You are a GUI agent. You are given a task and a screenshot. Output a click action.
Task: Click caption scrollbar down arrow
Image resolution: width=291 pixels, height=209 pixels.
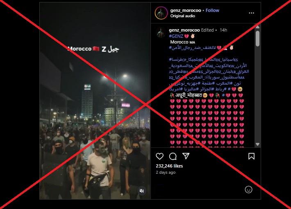click(x=257, y=144)
